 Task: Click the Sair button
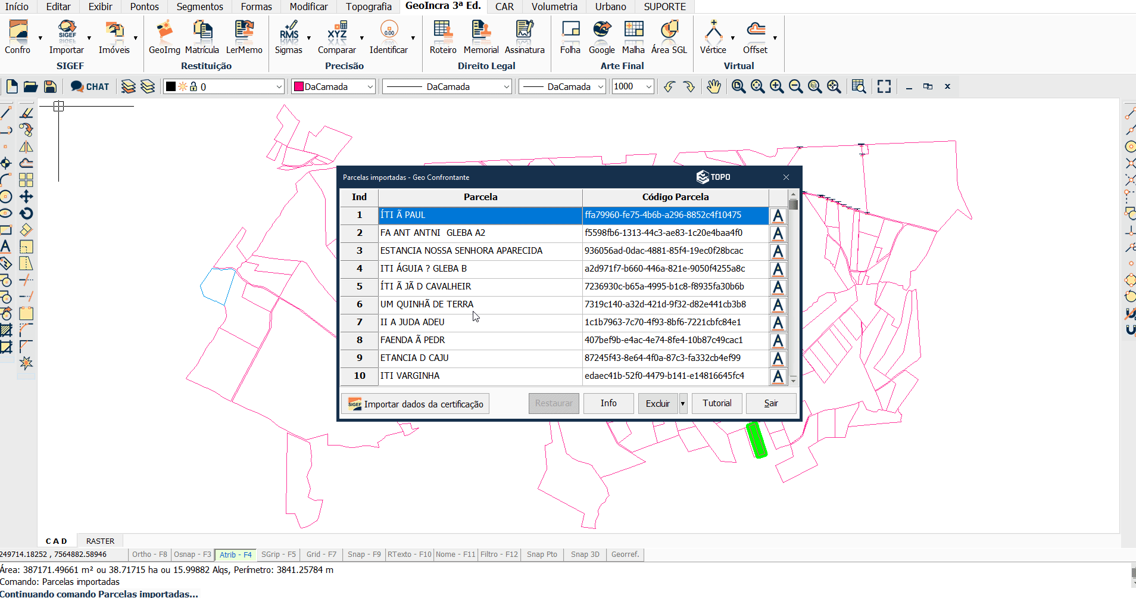[x=771, y=403]
